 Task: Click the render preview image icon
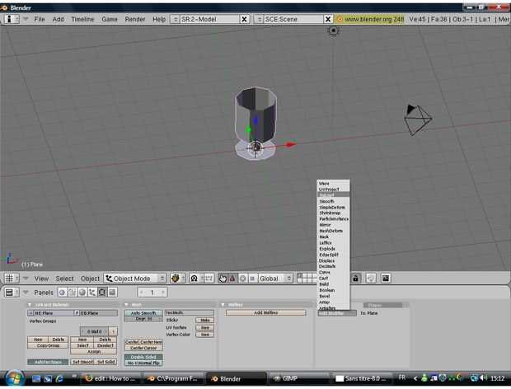pyautogui.click(x=386, y=279)
